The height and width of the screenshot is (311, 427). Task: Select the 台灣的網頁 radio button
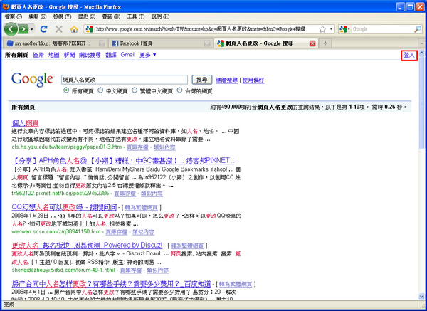click(179, 90)
